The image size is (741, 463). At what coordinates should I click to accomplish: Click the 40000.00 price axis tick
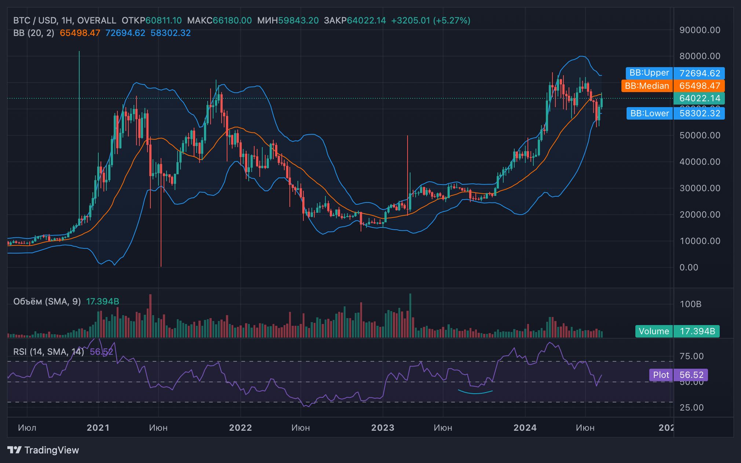coord(700,162)
